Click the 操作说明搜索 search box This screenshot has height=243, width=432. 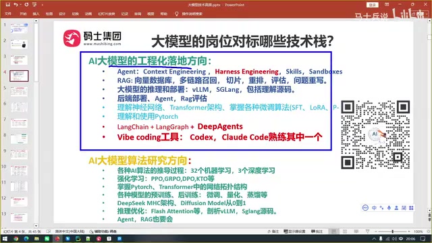tap(189, 13)
